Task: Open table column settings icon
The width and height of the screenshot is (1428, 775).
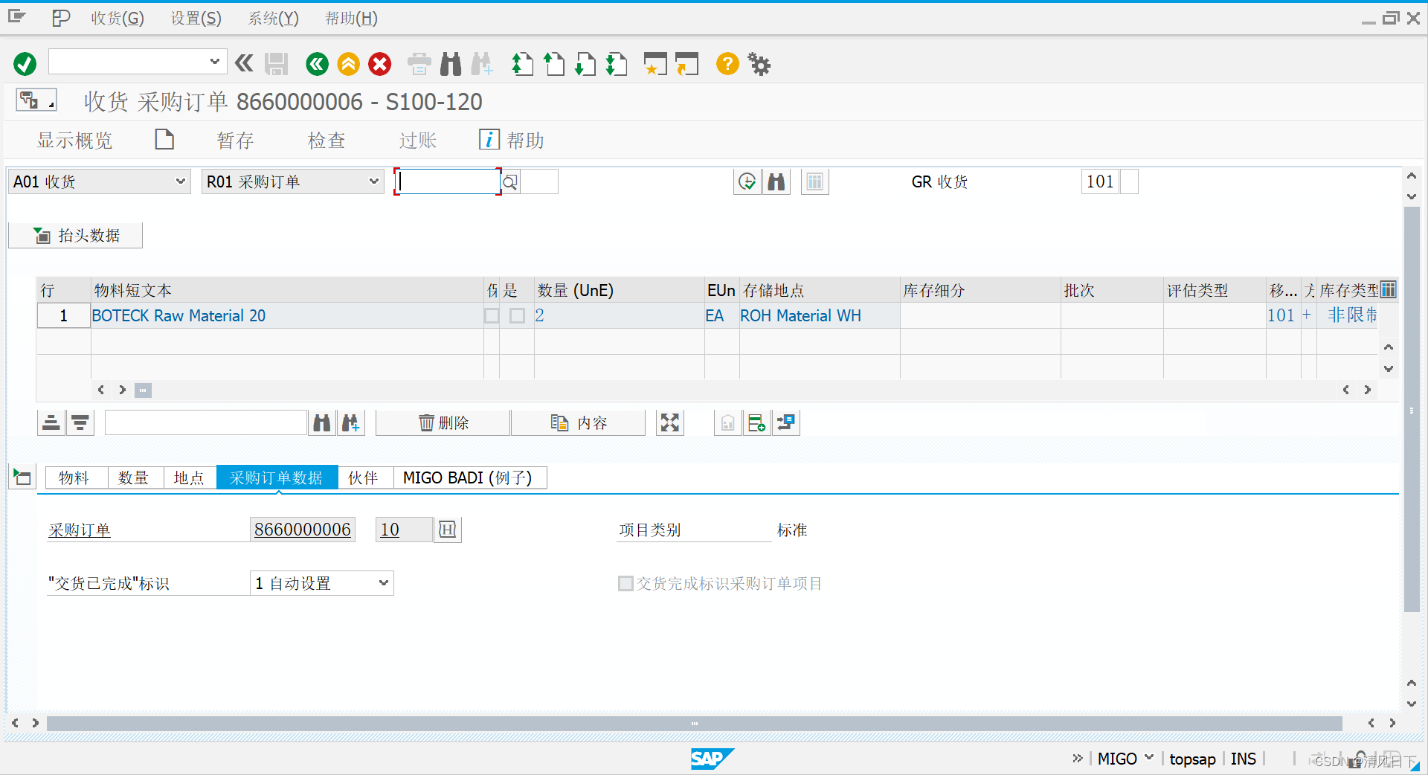Action: (x=1389, y=290)
